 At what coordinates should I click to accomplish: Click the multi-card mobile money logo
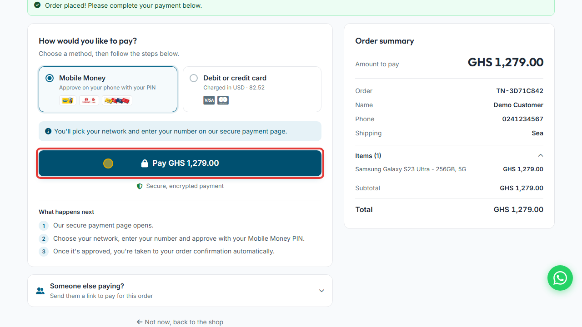117,100
